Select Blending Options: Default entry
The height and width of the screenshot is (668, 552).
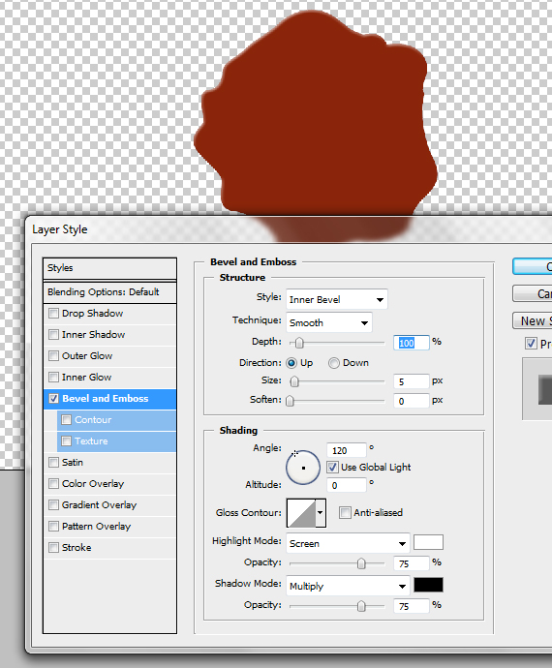point(109,292)
